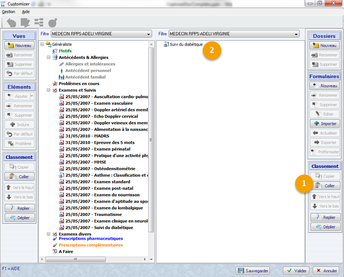The height and width of the screenshot is (277, 344).
Task: Click the Motifs icon in the tree
Action: coord(55,51)
